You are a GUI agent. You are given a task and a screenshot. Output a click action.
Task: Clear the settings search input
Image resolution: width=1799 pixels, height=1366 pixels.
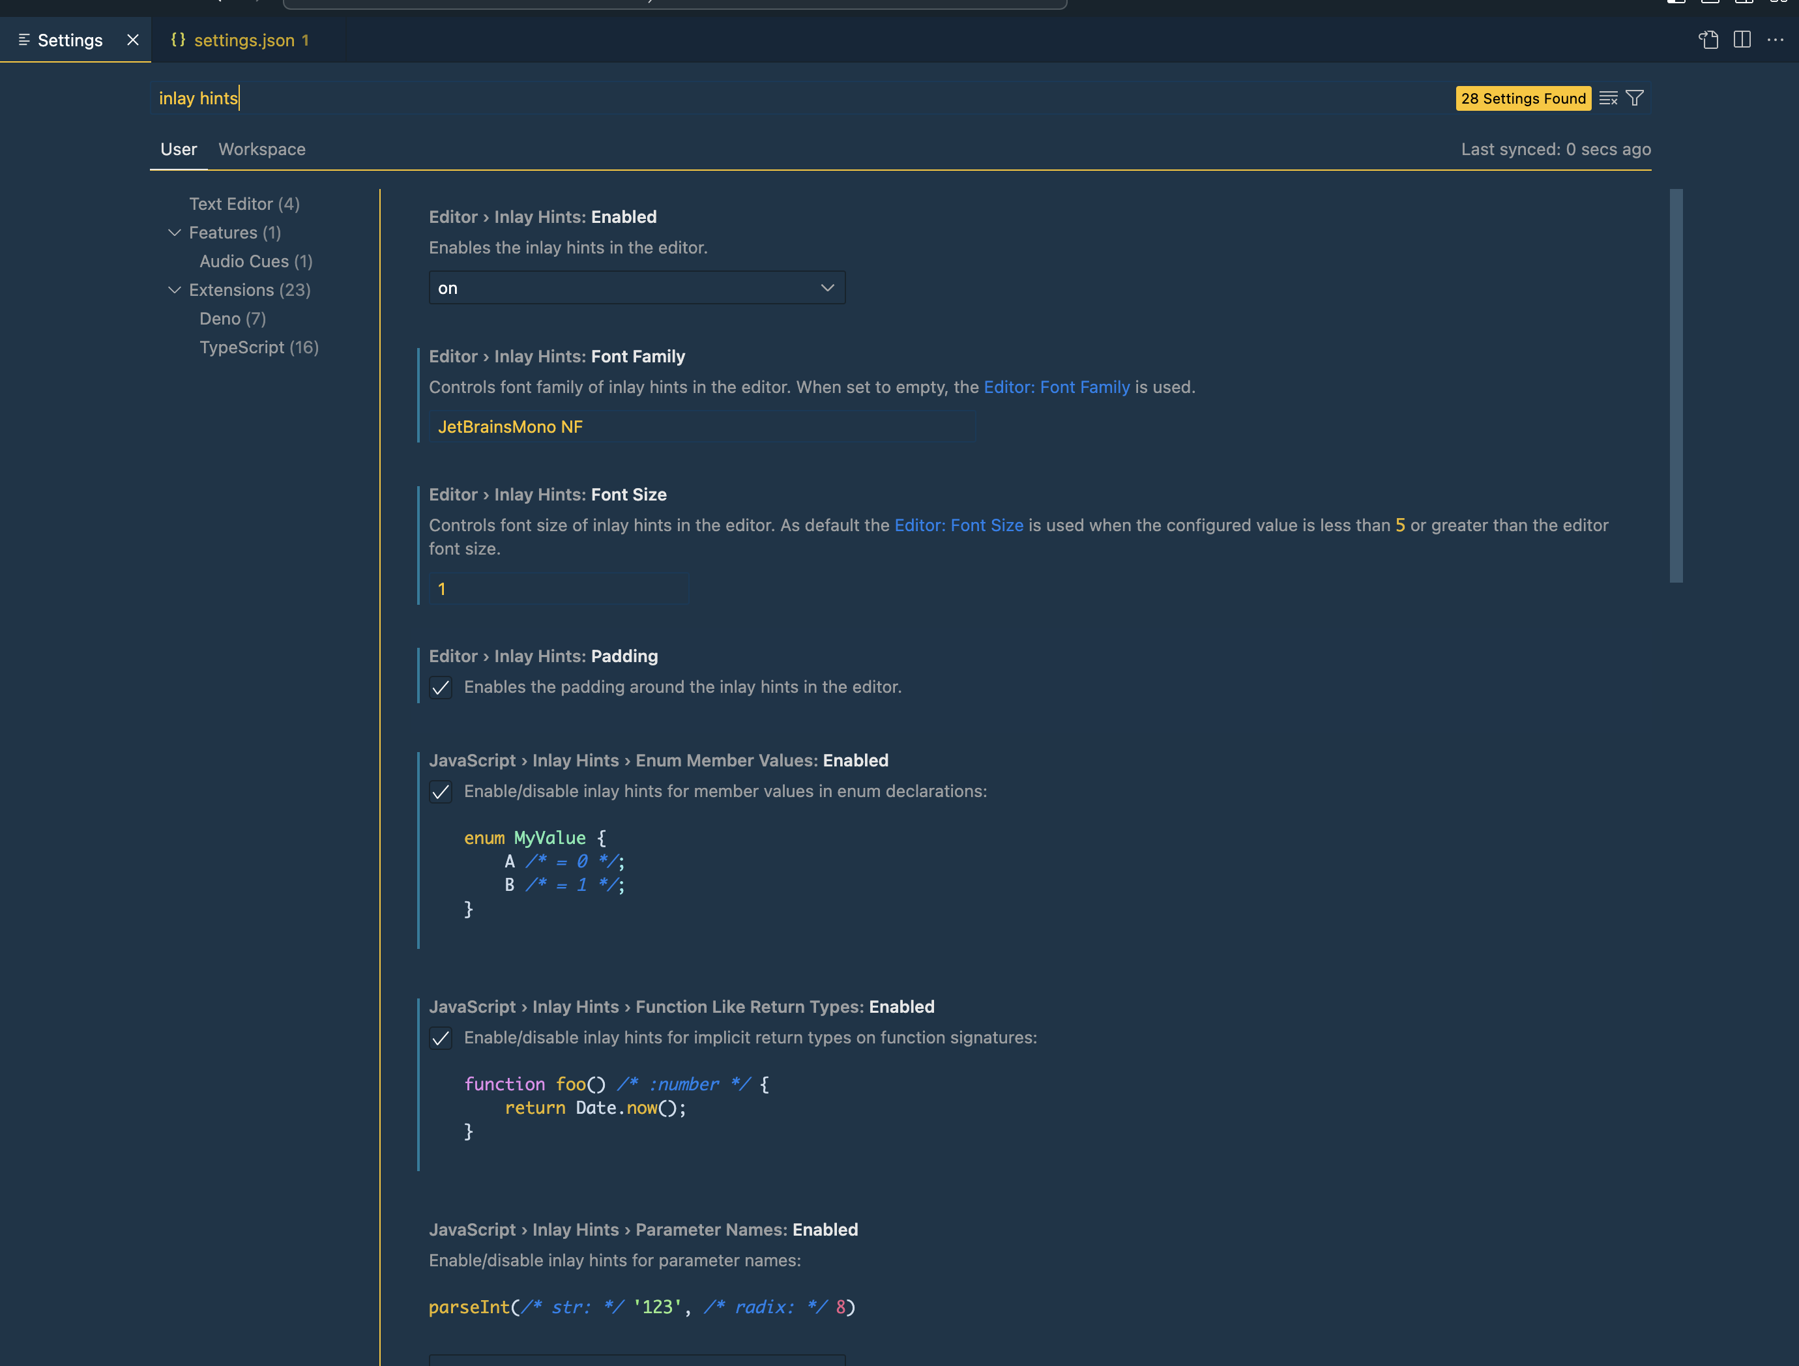(x=1608, y=98)
